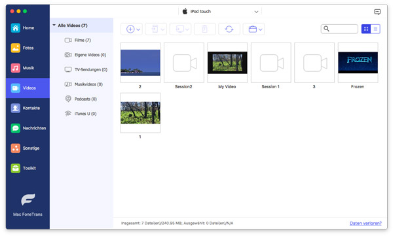Select Eigene Videos (0) category
Screen dimensions: 393x236
(82, 55)
